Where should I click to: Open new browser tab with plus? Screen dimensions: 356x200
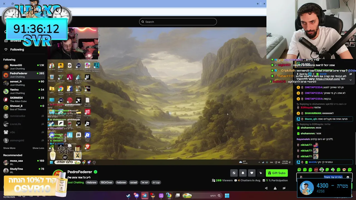coord(258,4)
